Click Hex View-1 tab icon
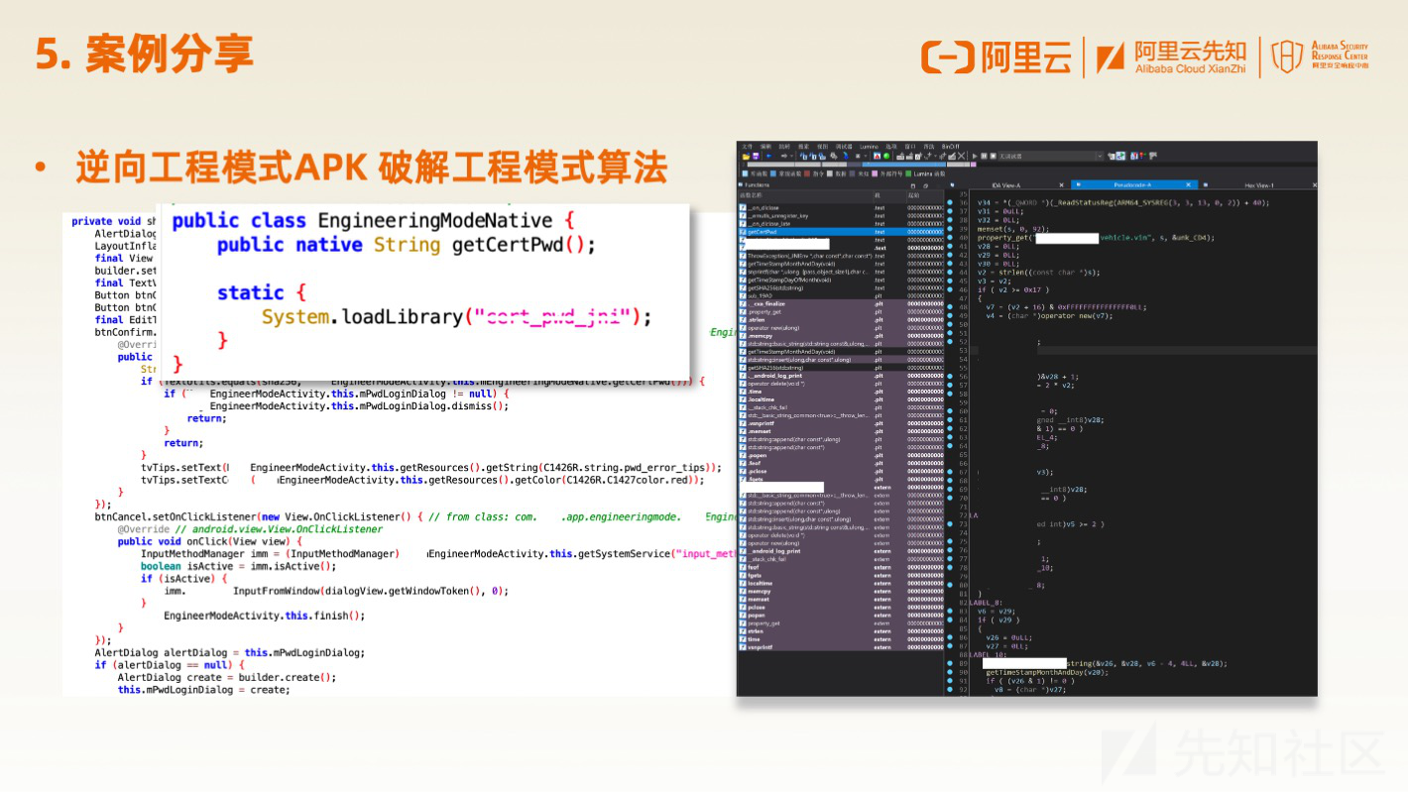 (x=1206, y=185)
